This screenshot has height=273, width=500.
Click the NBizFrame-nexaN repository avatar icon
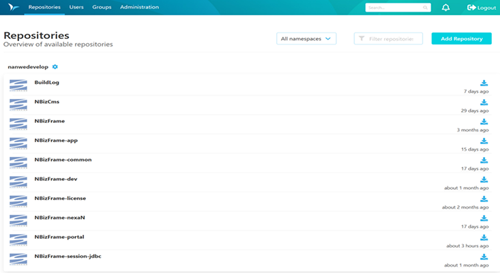(18, 220)
